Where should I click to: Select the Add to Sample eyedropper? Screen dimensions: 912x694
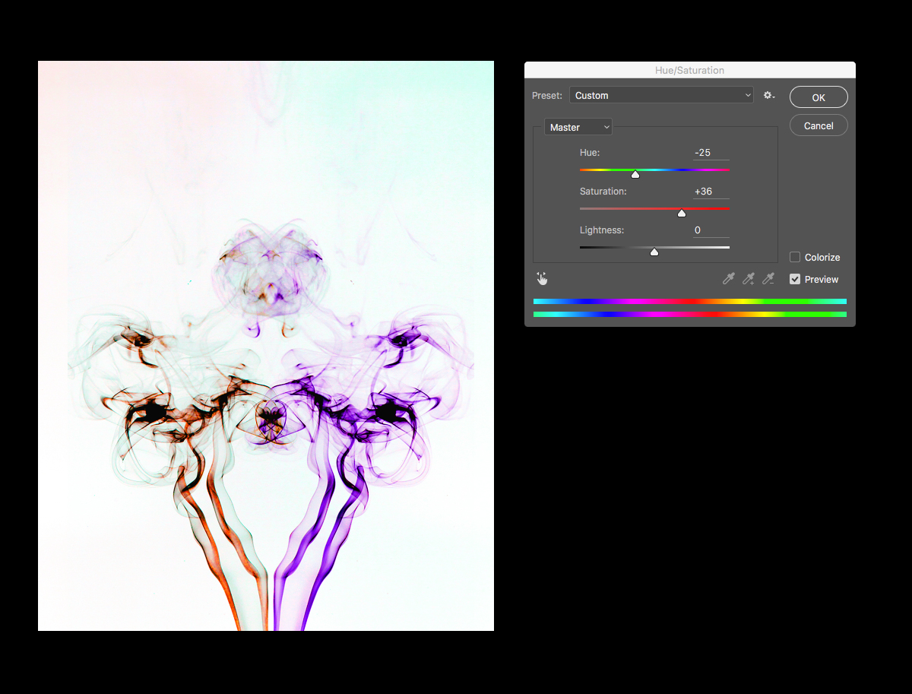point(749,279)
